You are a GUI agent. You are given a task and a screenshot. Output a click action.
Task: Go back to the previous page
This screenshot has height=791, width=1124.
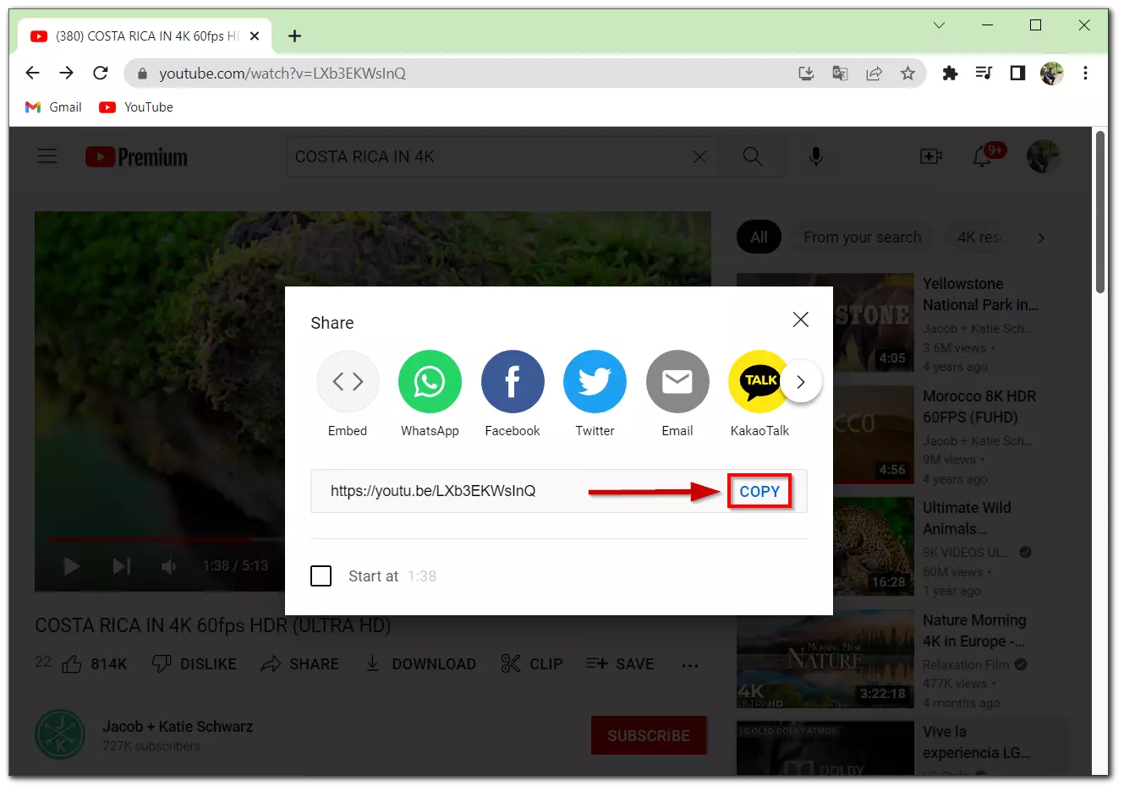(33, 74)
